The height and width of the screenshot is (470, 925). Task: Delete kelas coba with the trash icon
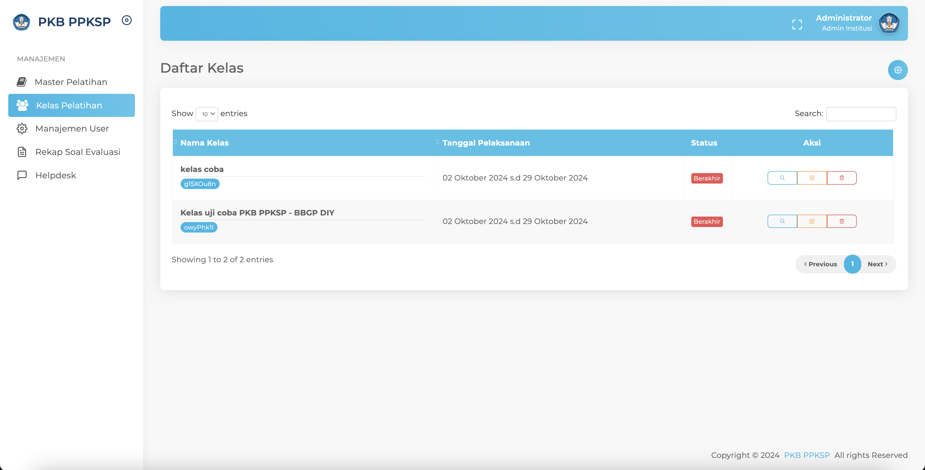coord(842,178)
